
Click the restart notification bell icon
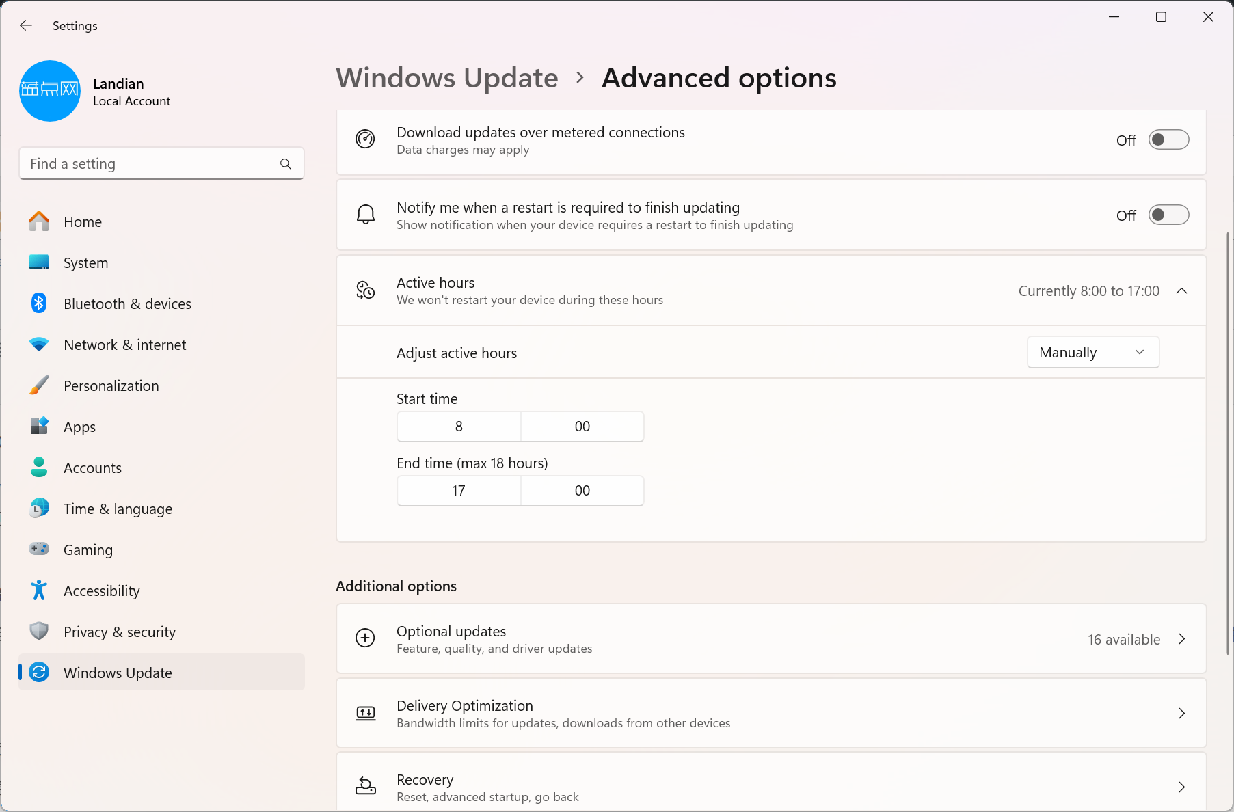pyautogui.click(x=365, y=215)
